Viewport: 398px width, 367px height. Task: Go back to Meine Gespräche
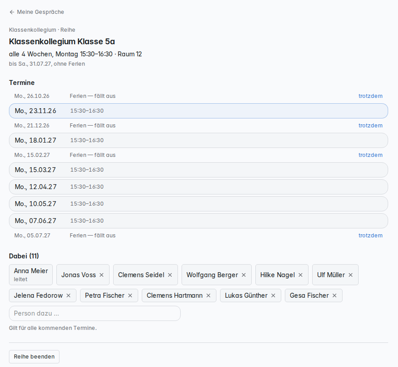pyautogui.click(x=37, y=12)
